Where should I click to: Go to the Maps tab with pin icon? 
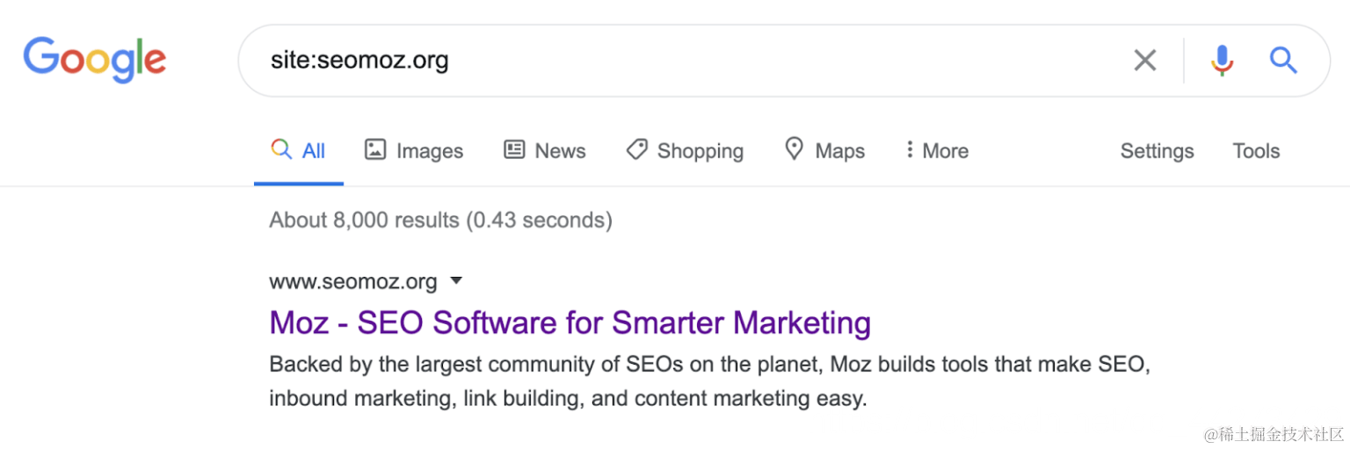click(824, 150)
